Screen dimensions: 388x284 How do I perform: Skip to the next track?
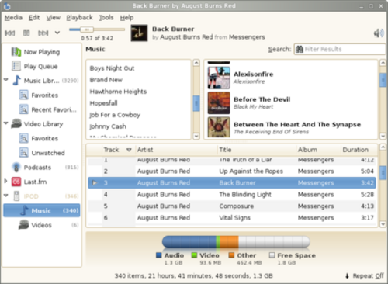pos(43,33)
